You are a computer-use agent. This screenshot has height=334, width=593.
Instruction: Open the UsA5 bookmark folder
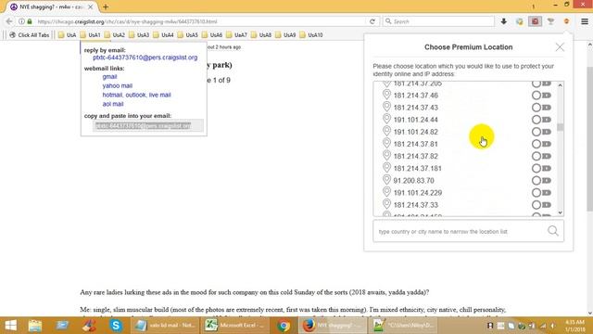(188, 35)
